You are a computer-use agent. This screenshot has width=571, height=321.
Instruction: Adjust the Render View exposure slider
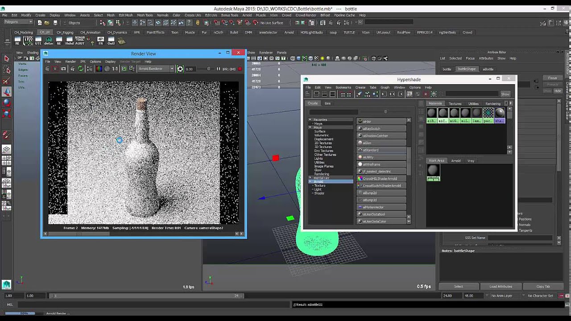click(209, 69)
